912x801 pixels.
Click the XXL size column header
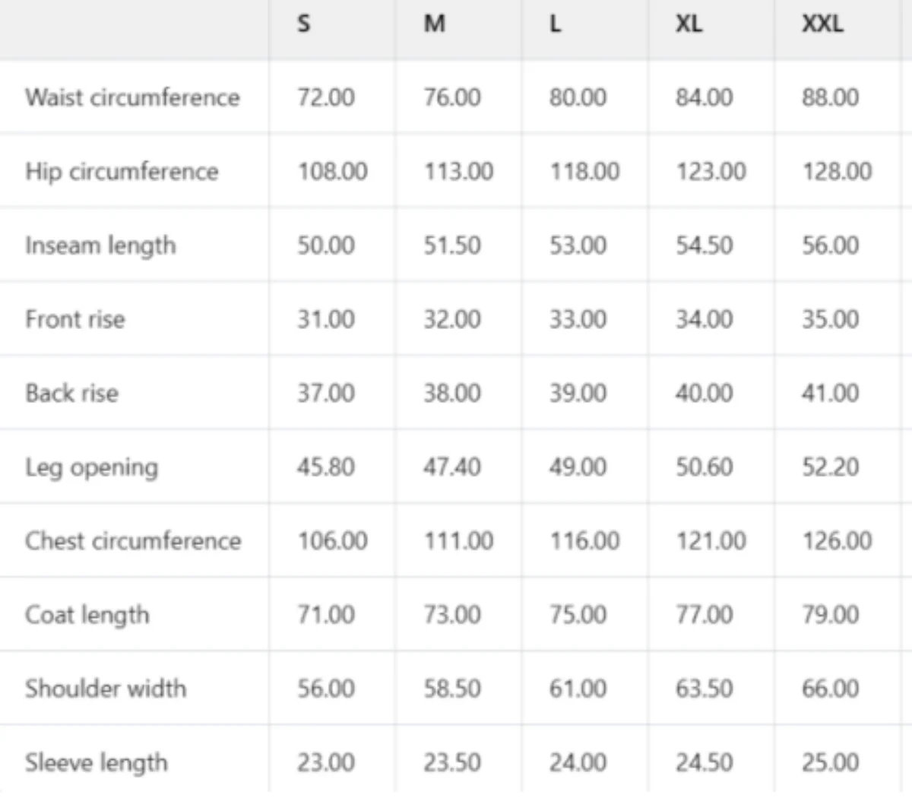point(822,24)
